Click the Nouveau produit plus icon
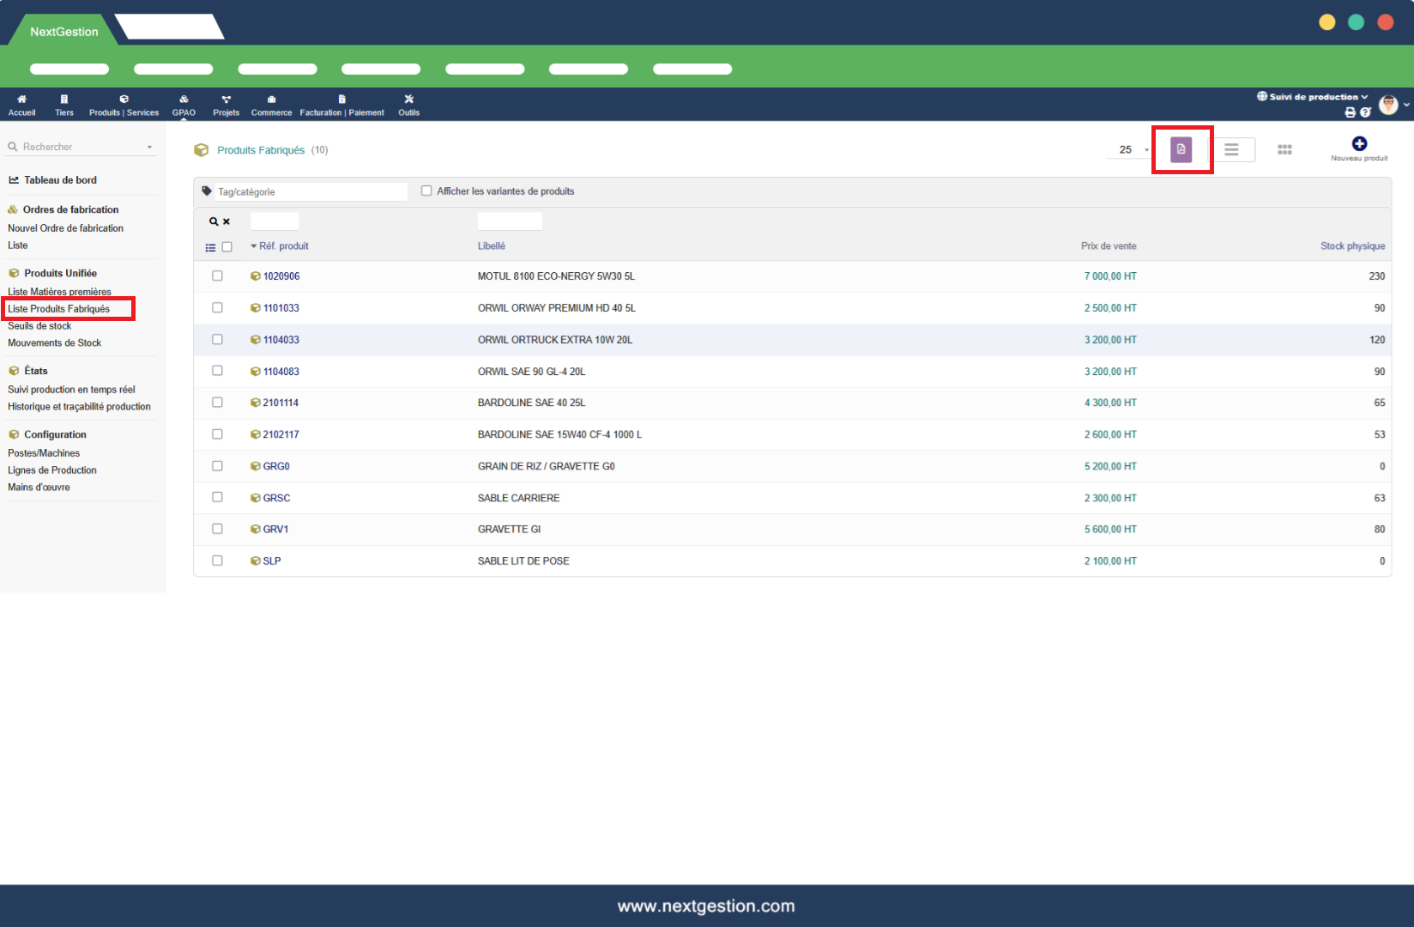Viewport: 1414px width, 927px height. click(x=1359, y=143)
